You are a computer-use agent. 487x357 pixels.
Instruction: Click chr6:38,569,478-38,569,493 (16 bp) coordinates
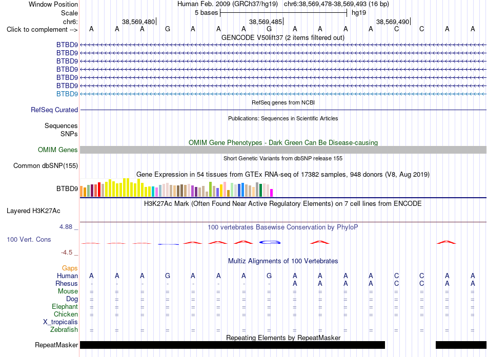click(336, 4)
